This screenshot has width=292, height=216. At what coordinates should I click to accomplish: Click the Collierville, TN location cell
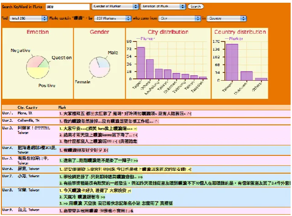point(28,120)
